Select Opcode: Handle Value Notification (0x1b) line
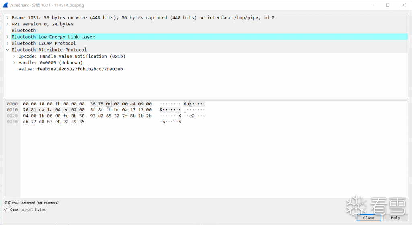The image size is (412, 225). pyautogui.click(x=72, y=56)
